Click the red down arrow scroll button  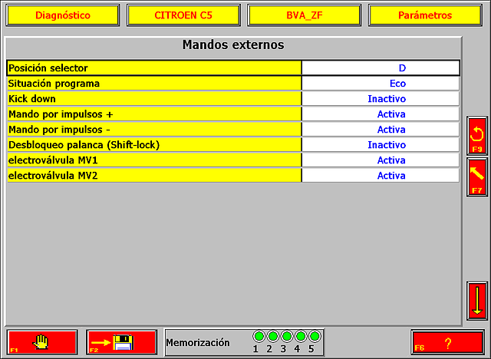tap(476, 300)
